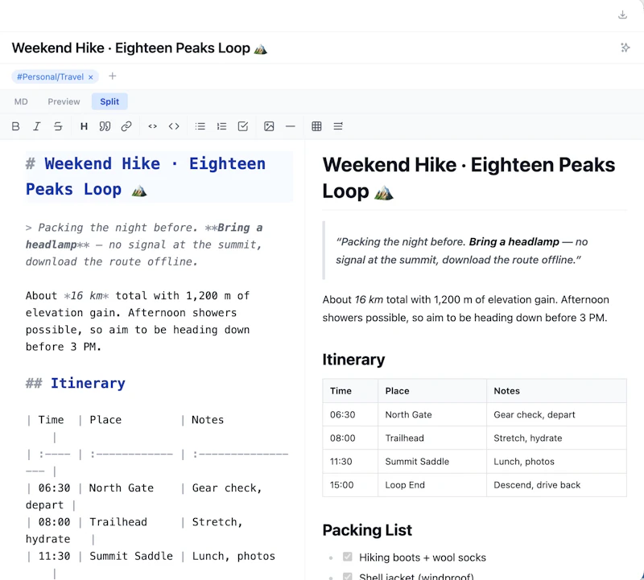Insert a table
The height and width of the screenshot is (580, 644).
pyautogui.click(x=316, y=126)
